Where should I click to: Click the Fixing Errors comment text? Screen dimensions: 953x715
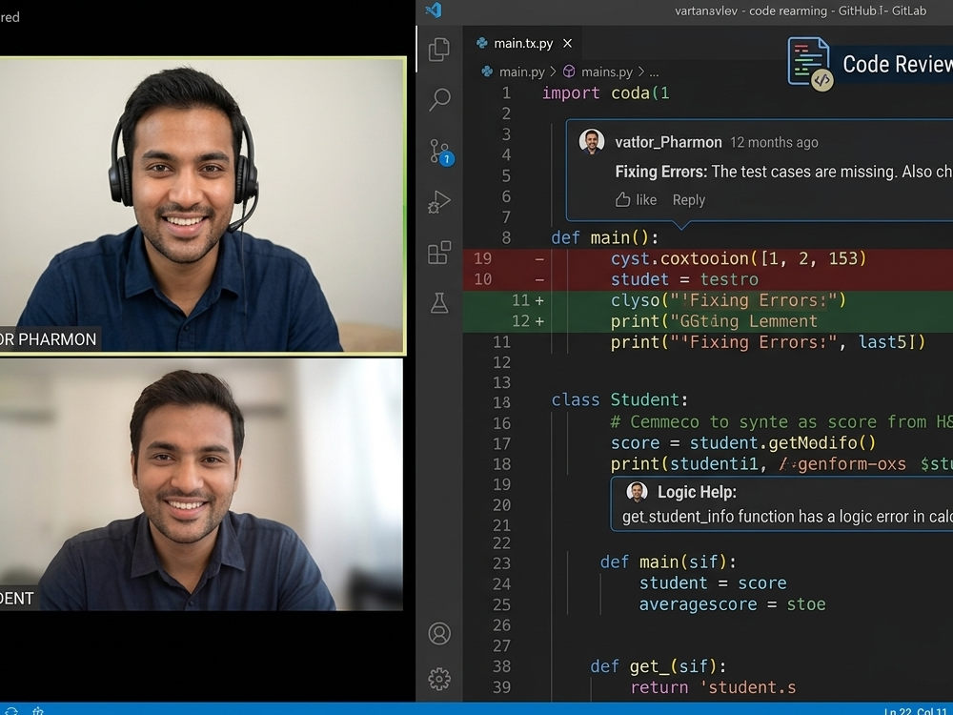784,172
